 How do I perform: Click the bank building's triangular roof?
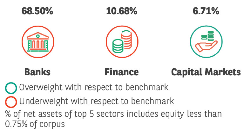tap(37, 35)
